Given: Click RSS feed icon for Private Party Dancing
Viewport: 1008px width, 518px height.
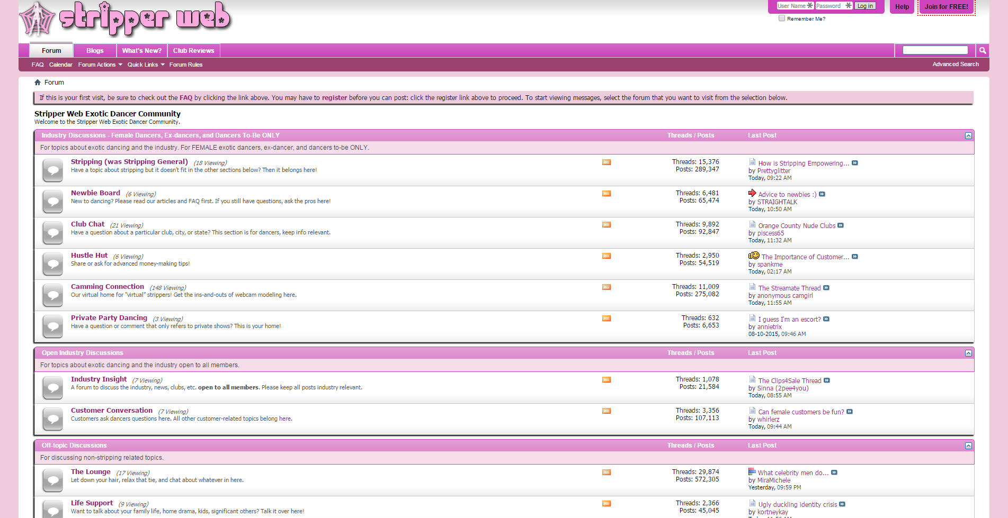Looking at the screenshot, I should click(606, 319).
